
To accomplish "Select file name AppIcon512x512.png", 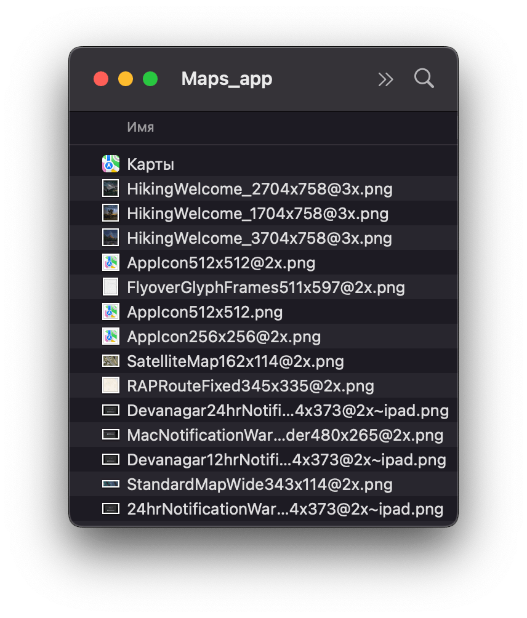I will click(205, 312).
